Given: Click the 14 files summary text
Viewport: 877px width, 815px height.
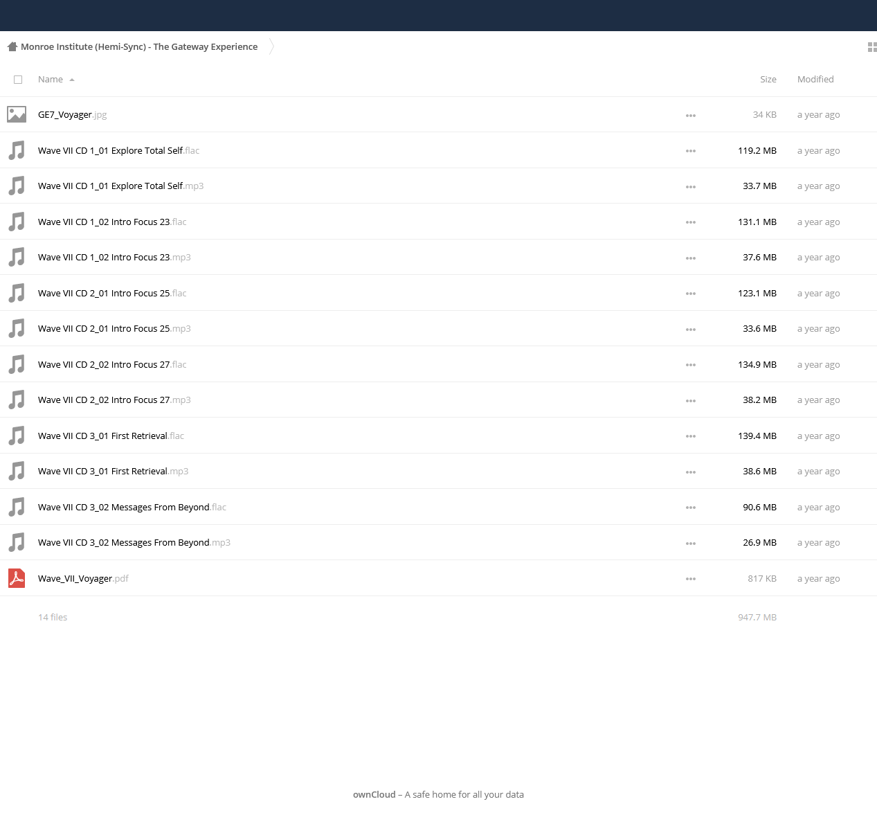Looking at the screenshot, I should pos(53,617).
